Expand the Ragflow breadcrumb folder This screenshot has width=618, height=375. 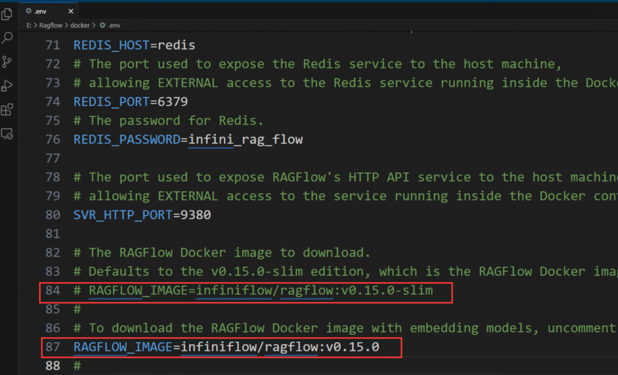50,25
